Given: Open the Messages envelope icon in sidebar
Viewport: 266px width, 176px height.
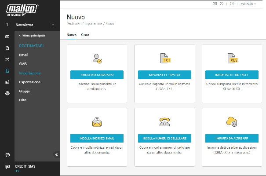Looking at the screenshot, I should click(x=7, y=36).
